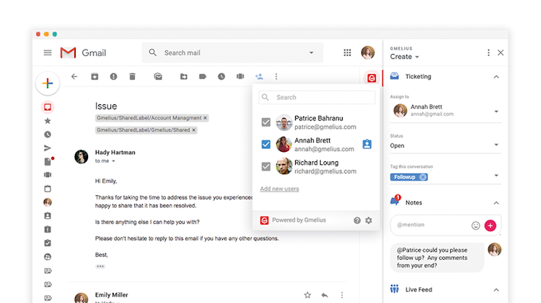The width and height of the screenshot is (541, 303).
Task: Open the account profile picture in the header
Action: (368, 53)
